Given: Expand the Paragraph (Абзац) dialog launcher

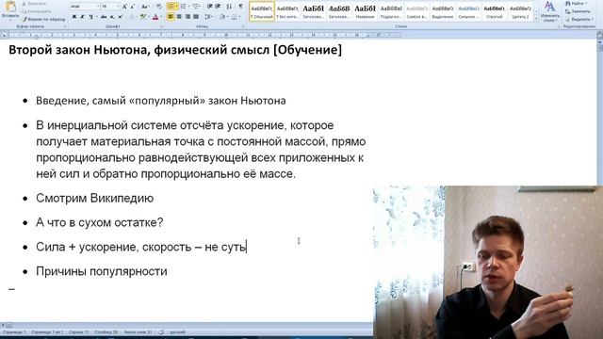Looking at the screenshot, I should [x=243, y=26].
